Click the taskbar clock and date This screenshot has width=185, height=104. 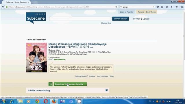(x=177, y=101)
